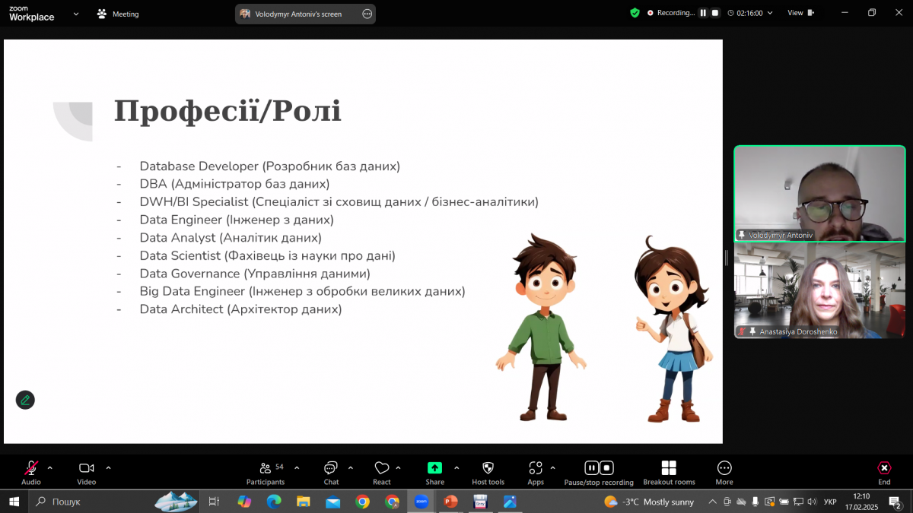
Task: Click the green Share screen icon
Action: point(434,468)
